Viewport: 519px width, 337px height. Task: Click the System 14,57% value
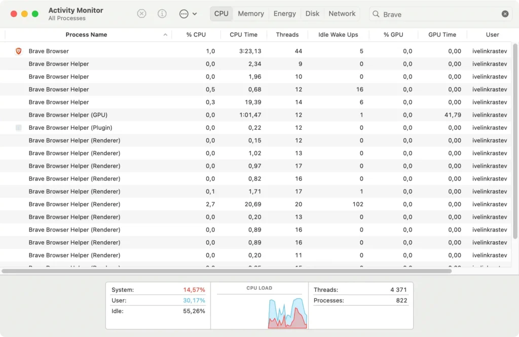194,290
